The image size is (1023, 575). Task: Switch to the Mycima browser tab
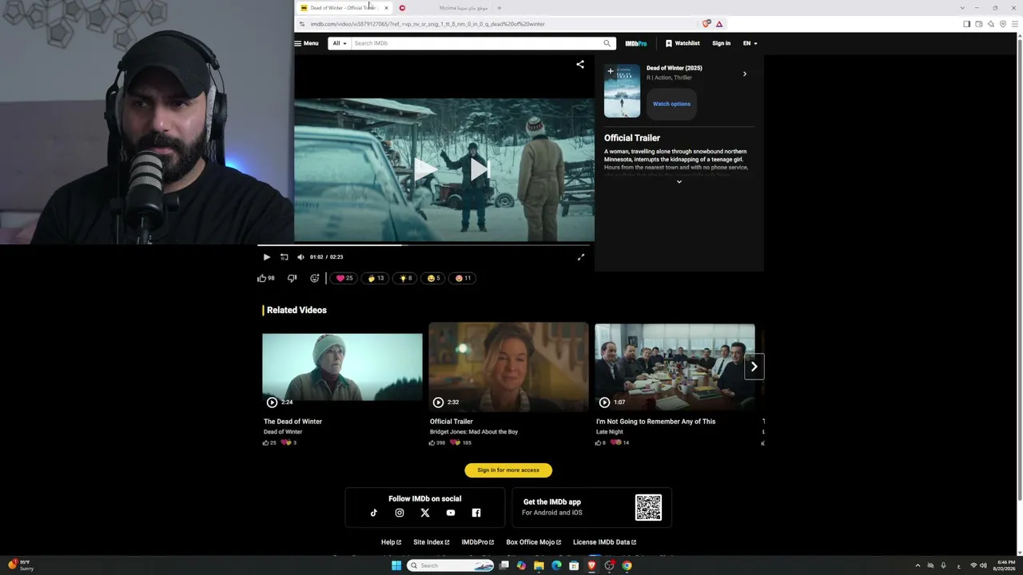point(444,8)
